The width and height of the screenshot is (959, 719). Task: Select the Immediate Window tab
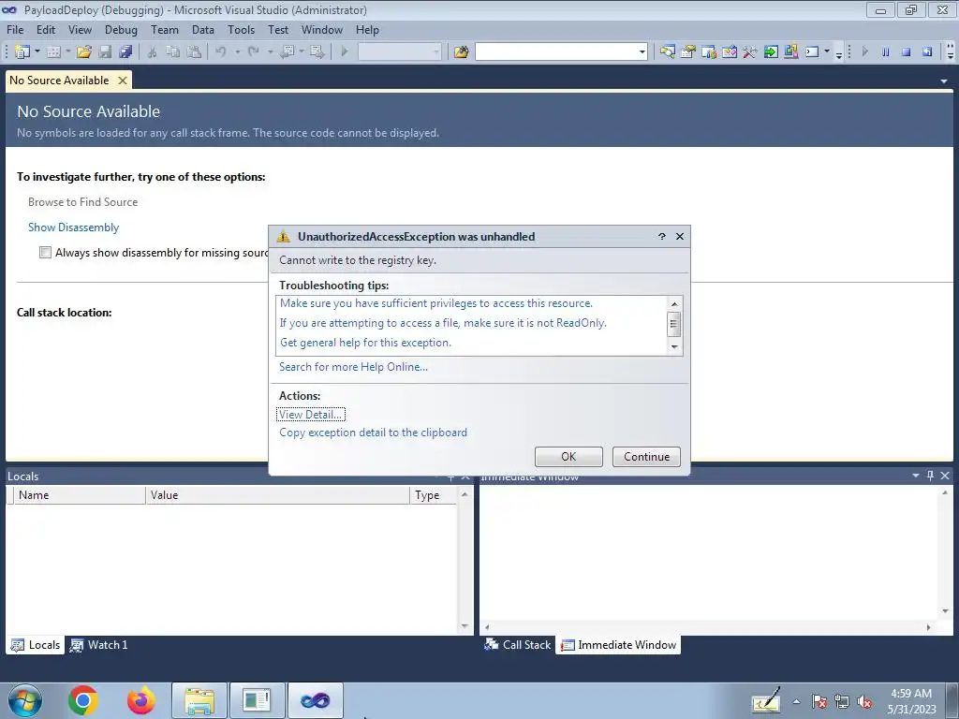point(618,644)
